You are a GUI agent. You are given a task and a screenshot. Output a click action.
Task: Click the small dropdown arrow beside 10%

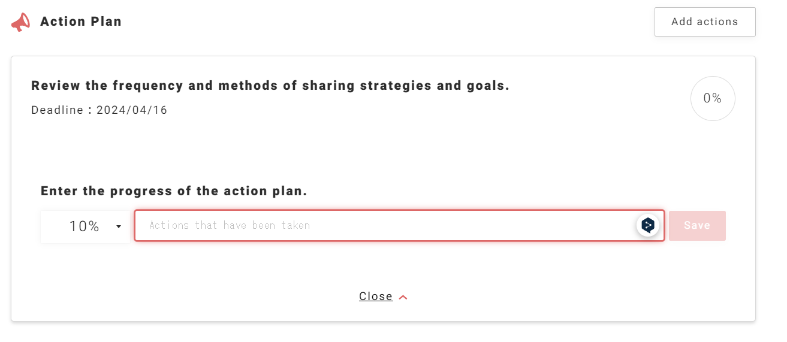click(x=119, y=226)
